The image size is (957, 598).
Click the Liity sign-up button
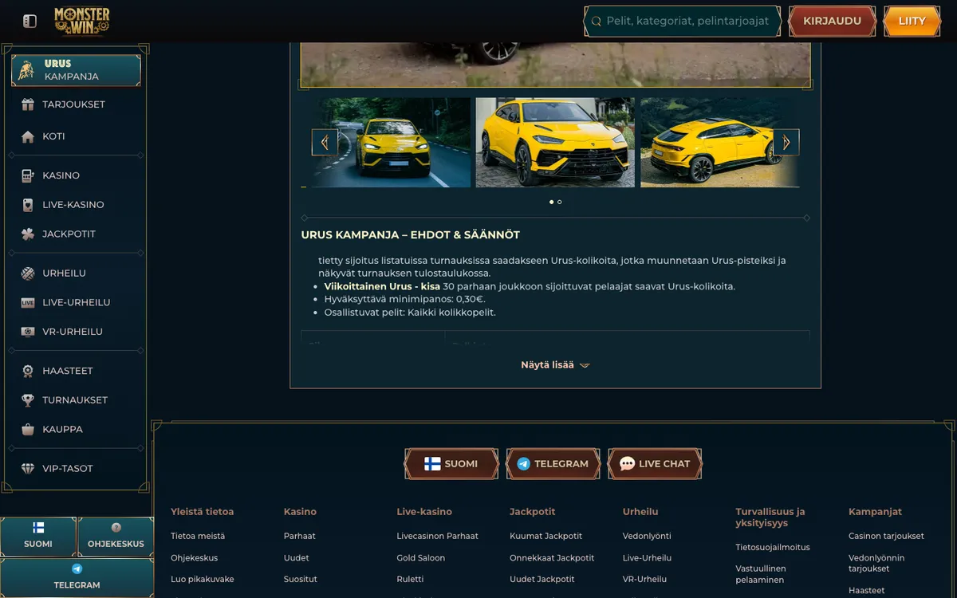click(x=912, y=22)
